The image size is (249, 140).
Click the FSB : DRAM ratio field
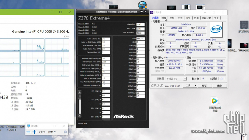[x=140, y=29]
